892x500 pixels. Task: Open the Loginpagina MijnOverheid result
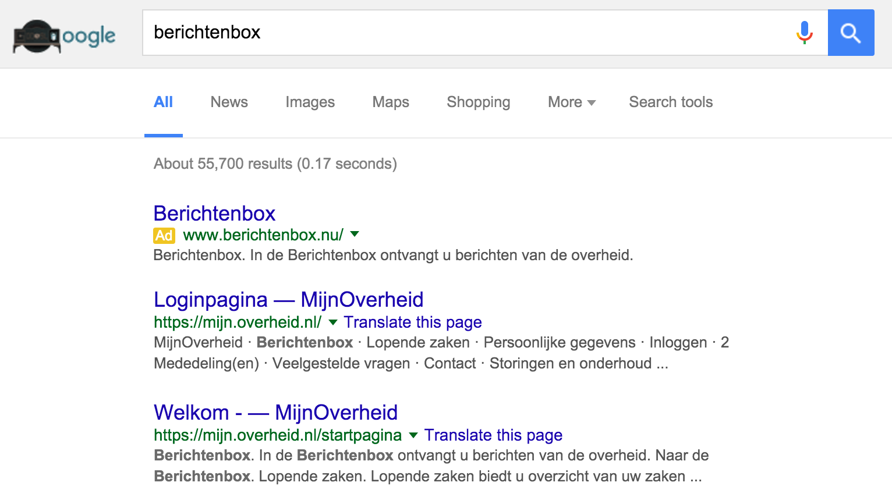[x=288, y=299]
